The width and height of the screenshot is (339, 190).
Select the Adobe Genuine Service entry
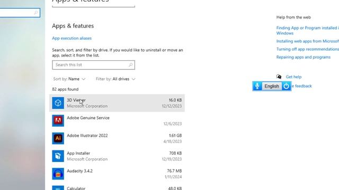[117, 121]
